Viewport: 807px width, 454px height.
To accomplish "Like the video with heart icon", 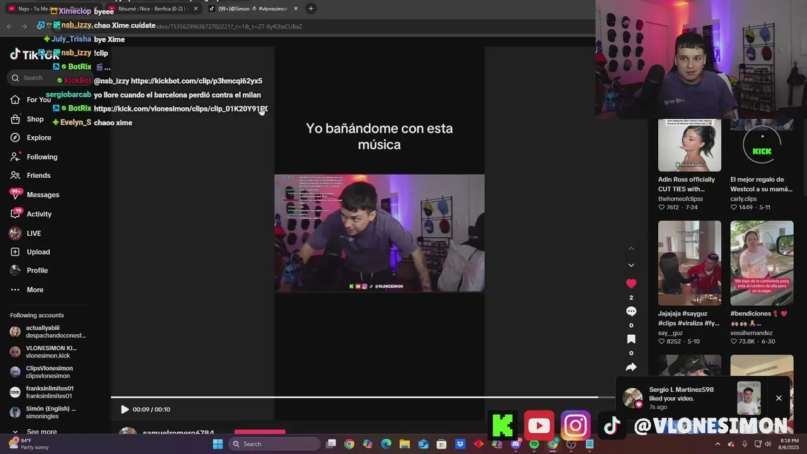I will [x=631, y=283].
